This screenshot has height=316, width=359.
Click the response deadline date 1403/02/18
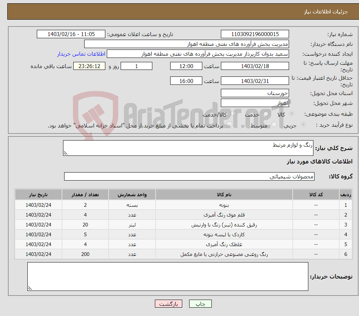point(255,66)
